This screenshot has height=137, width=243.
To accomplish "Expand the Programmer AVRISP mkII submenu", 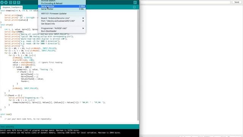I will 62,28.
